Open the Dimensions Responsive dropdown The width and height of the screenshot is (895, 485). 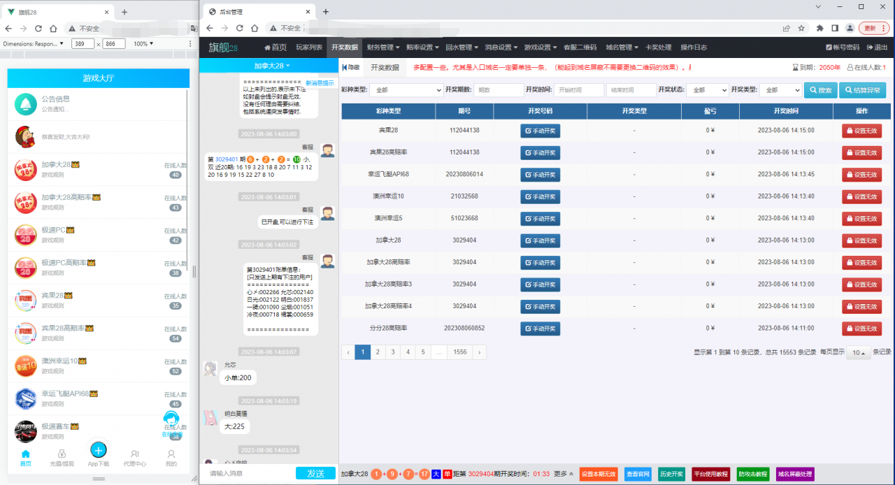(x=34, y=43)
